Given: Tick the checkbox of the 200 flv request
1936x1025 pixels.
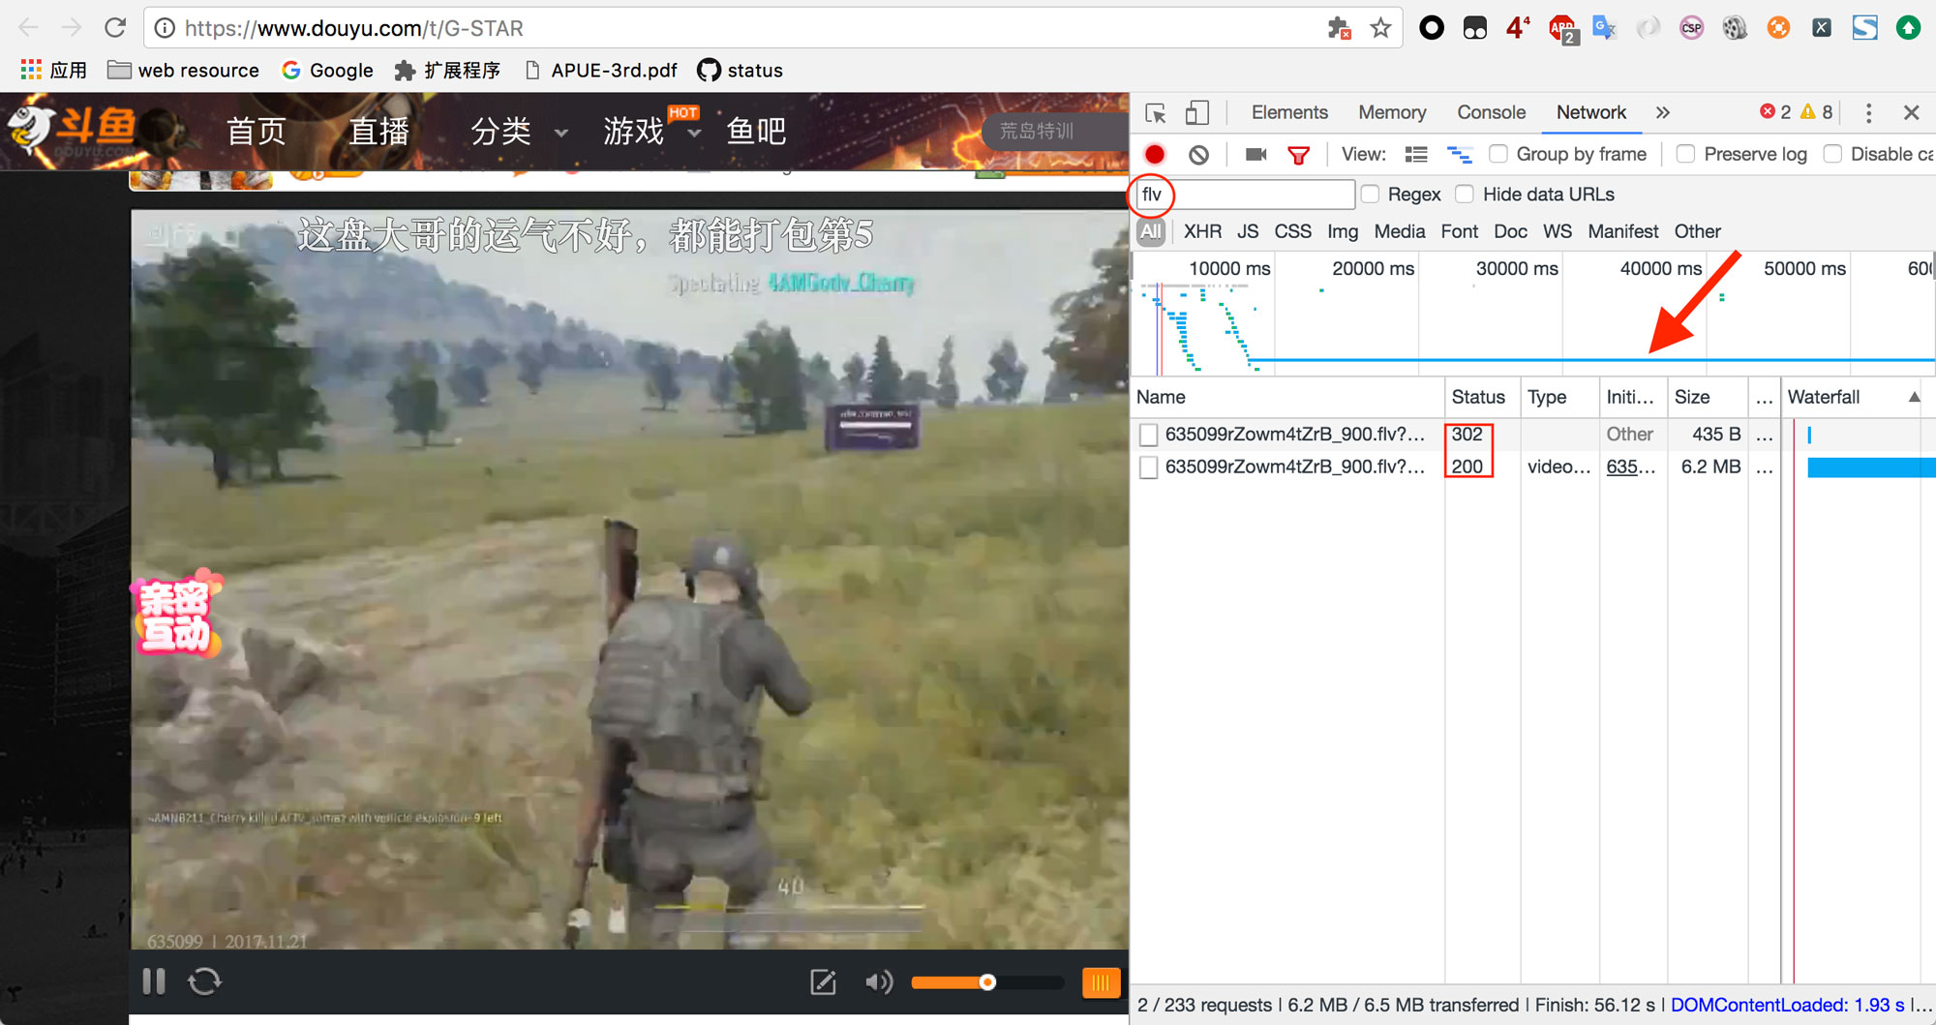Looking at the screenshot, I should coord(1149,467).
